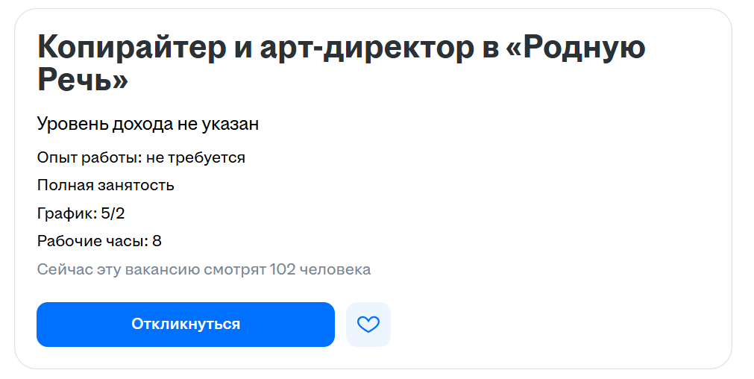Click the не требуется experience value
The height and width of the screenshot is (379, 754).
coord(196,157)
